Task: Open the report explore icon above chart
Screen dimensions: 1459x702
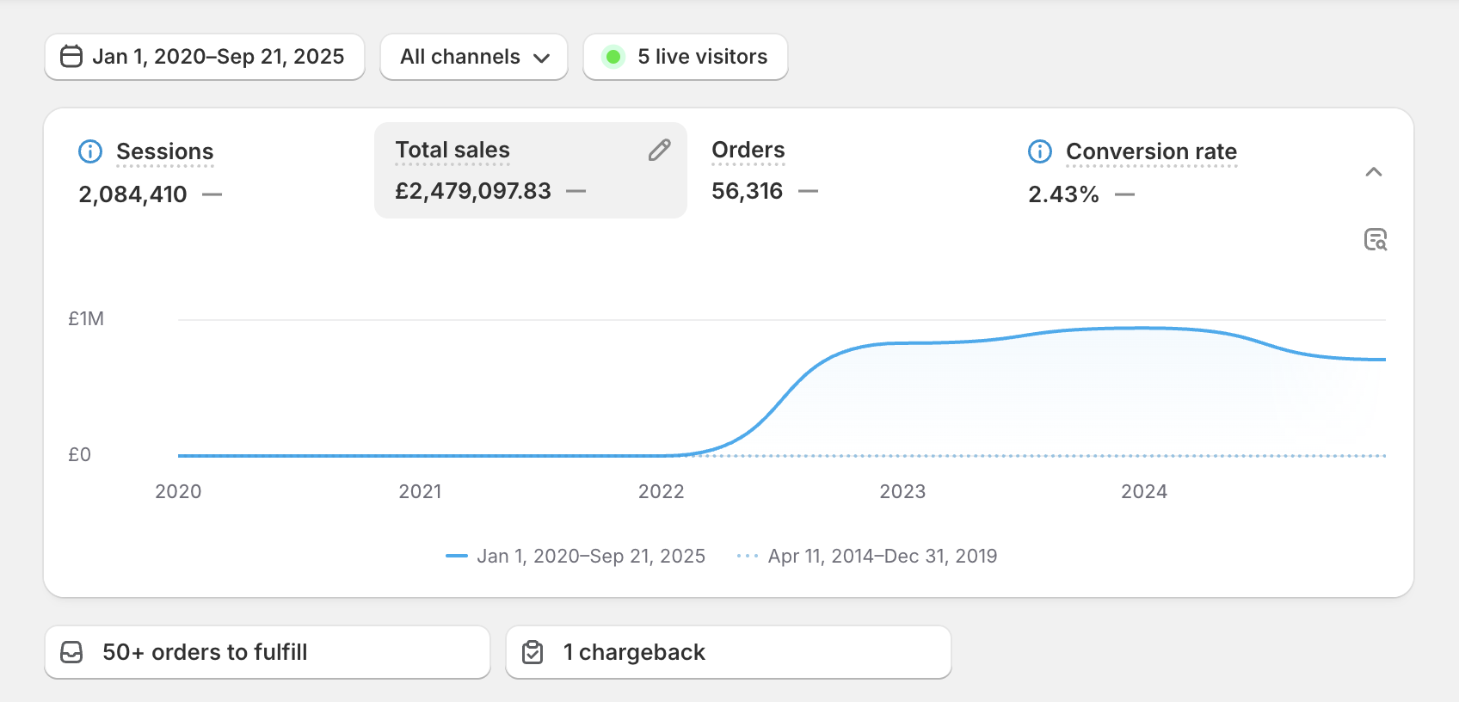Action: 1375,239
